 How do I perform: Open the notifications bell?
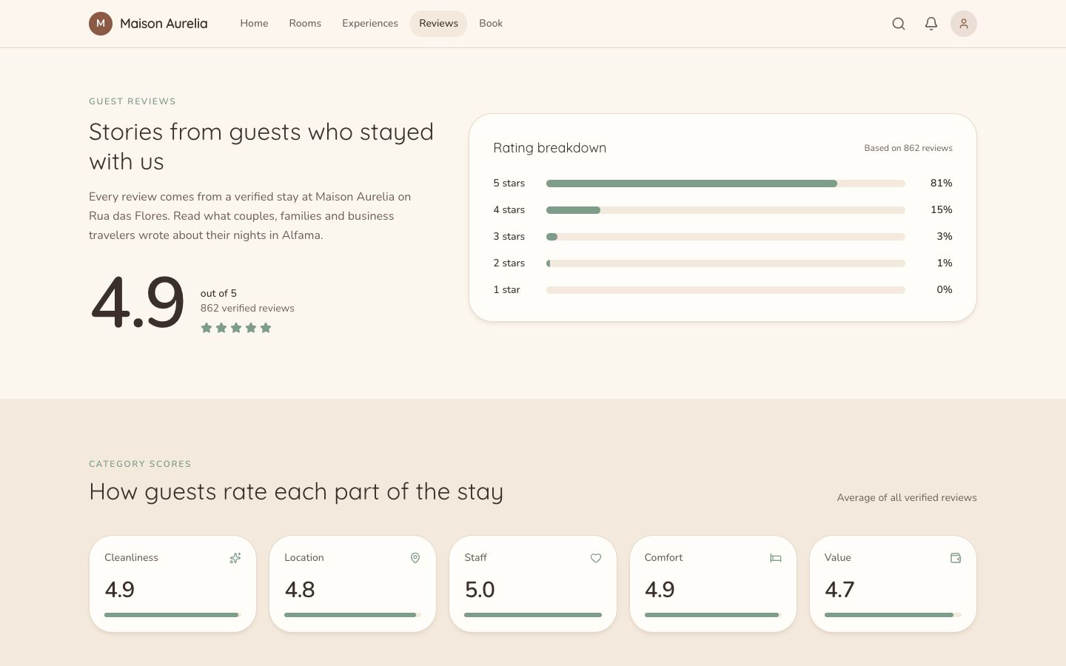click(x=931, y=24)
